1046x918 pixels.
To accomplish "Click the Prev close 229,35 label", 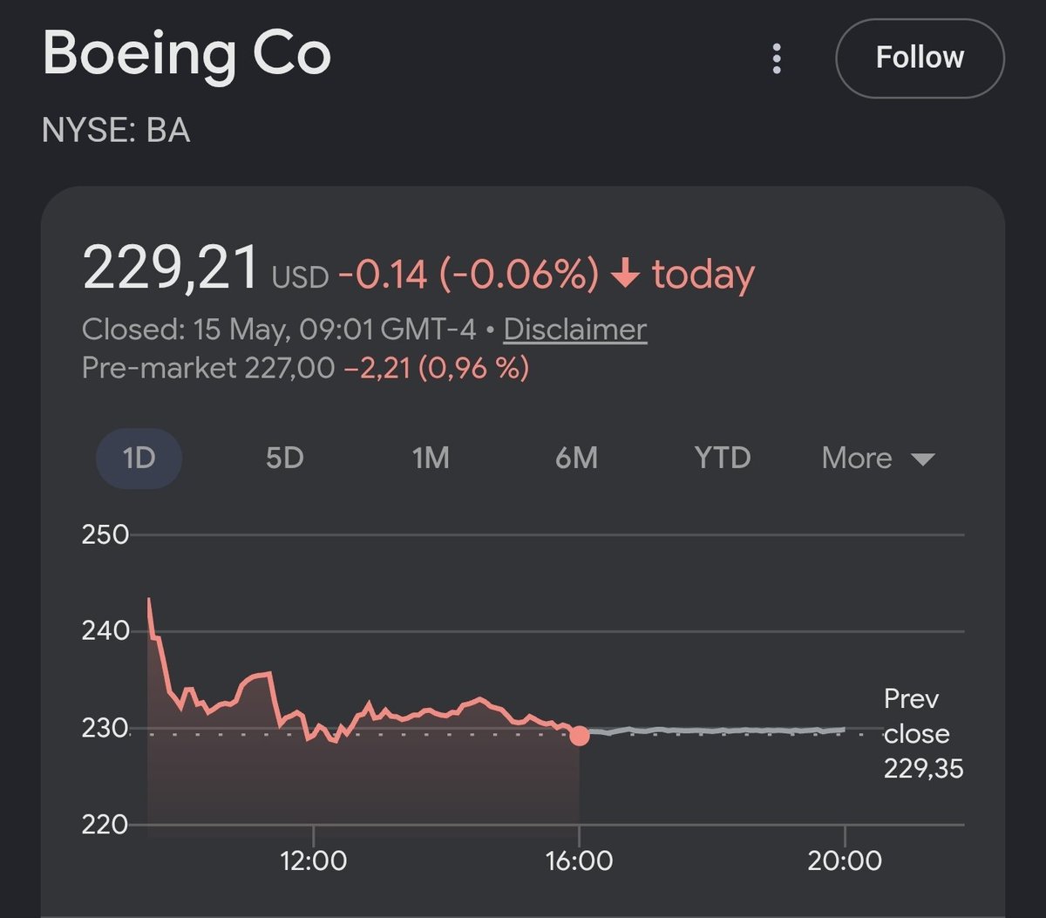I will (923, 733).
